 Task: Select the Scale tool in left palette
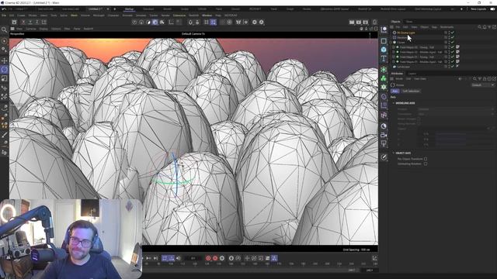pyautogui.click(x=4, y=78)
